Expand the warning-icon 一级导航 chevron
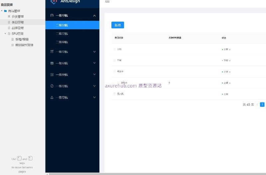The width and height of the screenshot is (266, 175). (94, 97)
